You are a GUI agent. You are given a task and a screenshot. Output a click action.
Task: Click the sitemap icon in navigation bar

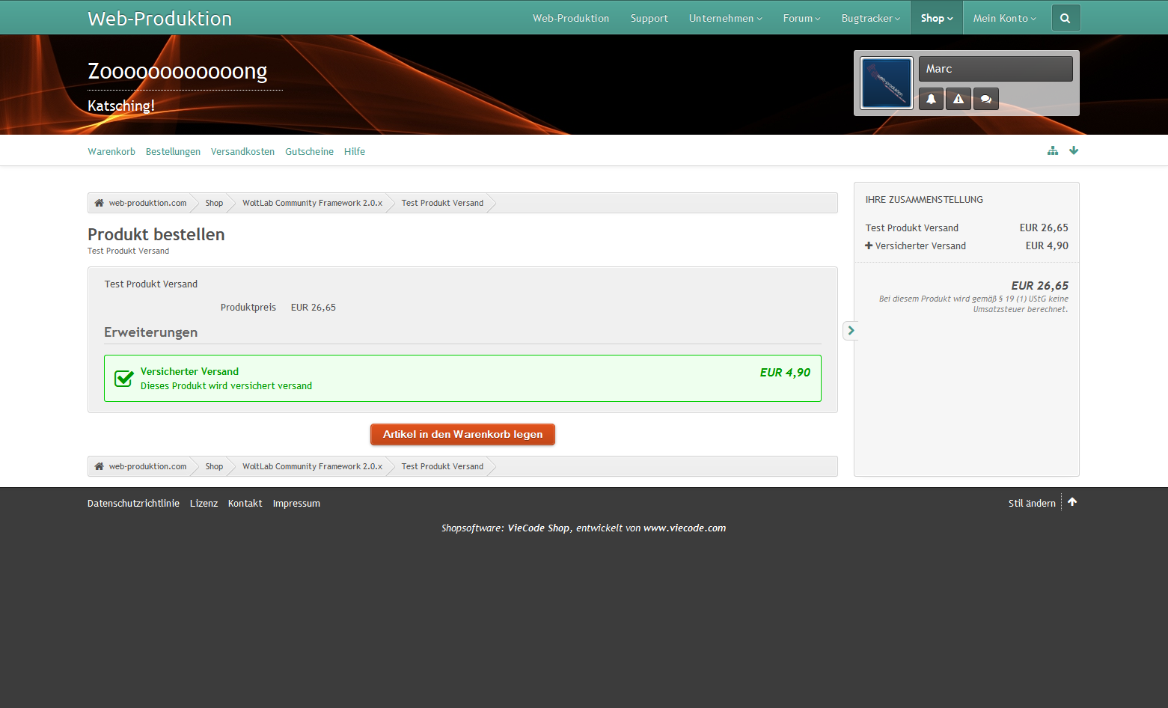pyautogui.click(x=1053, y=151)
